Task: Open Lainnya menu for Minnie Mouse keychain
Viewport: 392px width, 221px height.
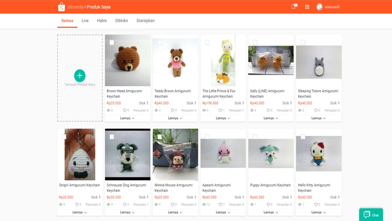Action: tap(175, 212)
